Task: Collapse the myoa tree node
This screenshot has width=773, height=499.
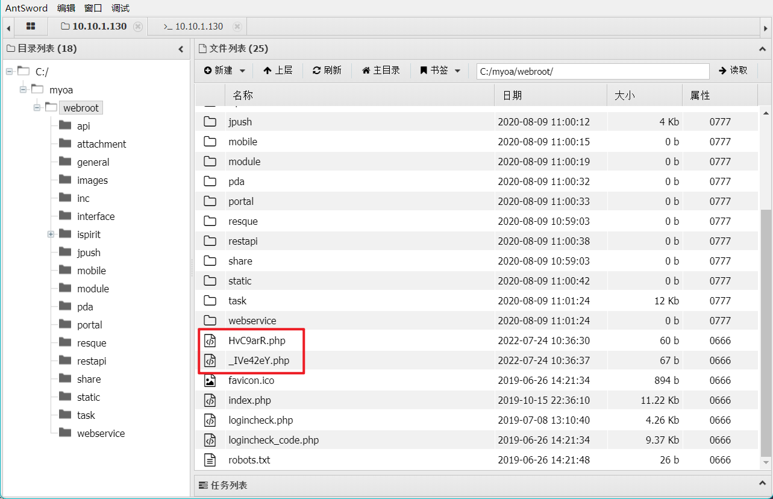Action: (x=23, y=90)
